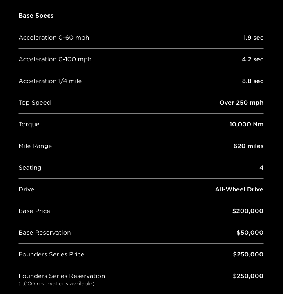The height and width of the screenshot is (294, 283).
Task: Select the "$200,000" base price value
Action: click(x=247, y=211)
